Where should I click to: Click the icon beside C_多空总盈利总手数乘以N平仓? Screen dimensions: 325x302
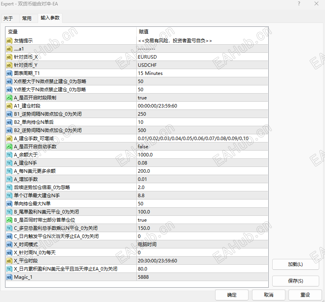point(9,228)
